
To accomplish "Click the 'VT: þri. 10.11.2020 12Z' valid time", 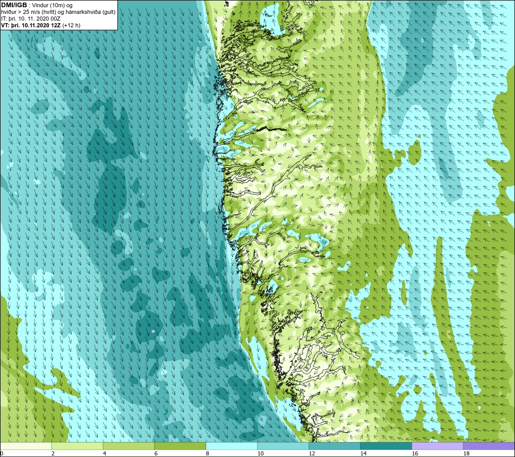I will [x=31, y=25].
